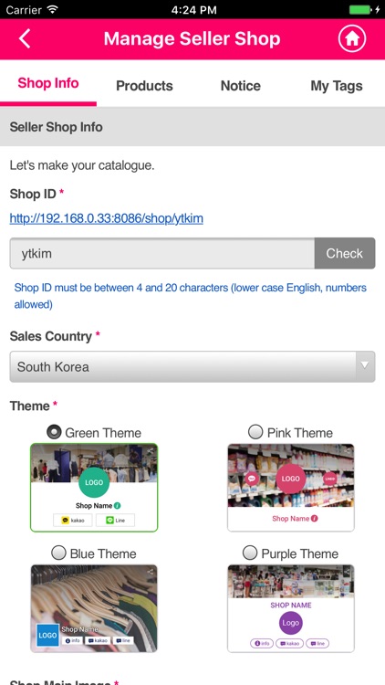The image size is (385, 685).
Task: Open the Sales Country dropdown
Action: (192, 366)
